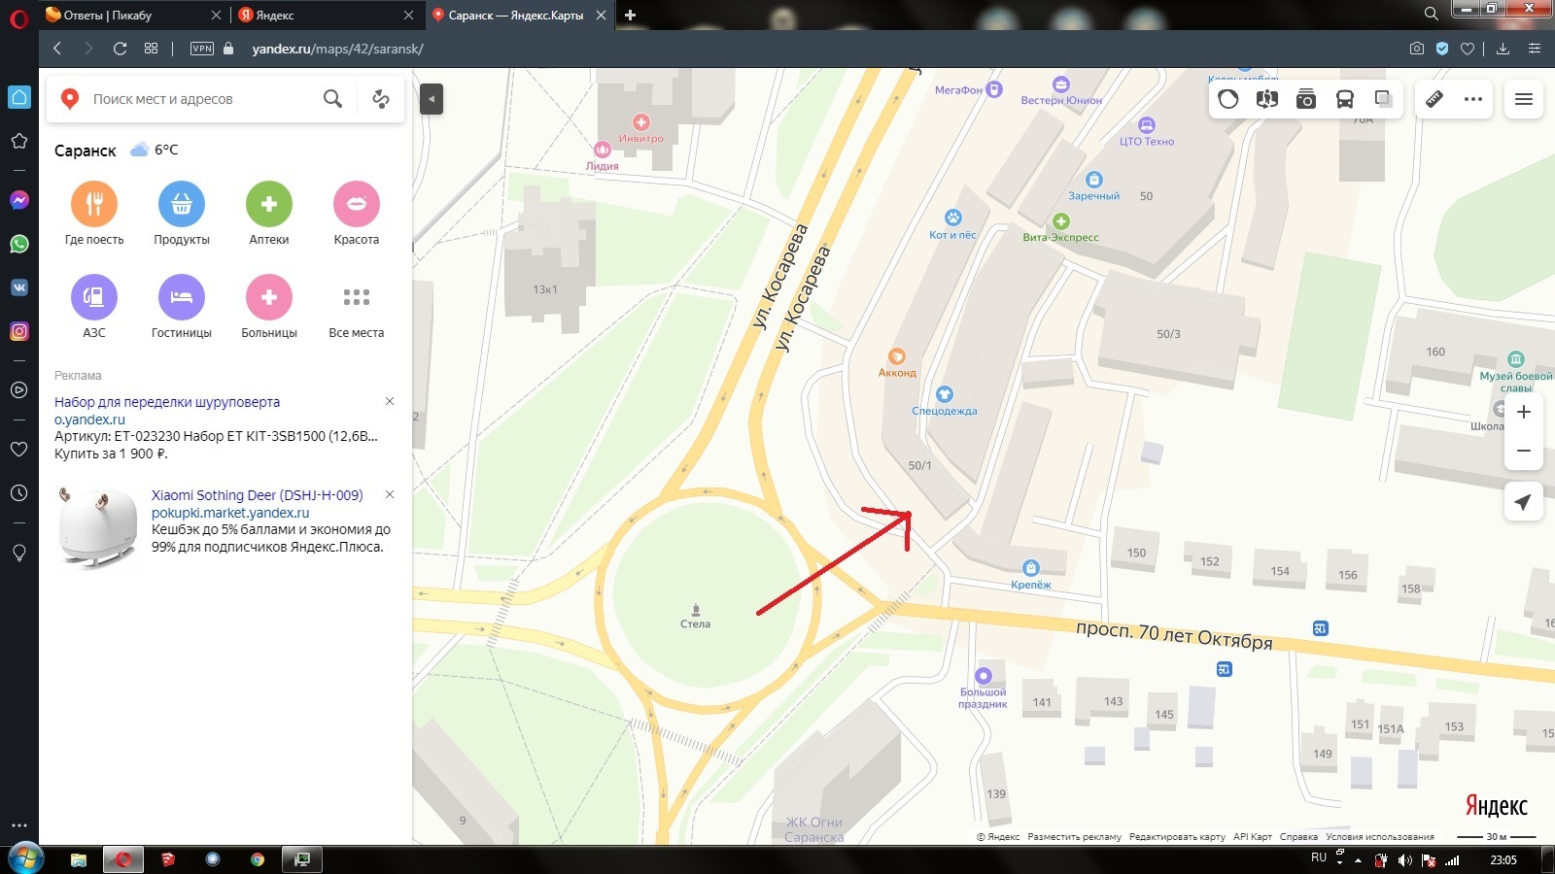Open the 'Условия использования' link
Image resolution: width=1555 pixels, height=874 pixels.
coord(1380,836)
